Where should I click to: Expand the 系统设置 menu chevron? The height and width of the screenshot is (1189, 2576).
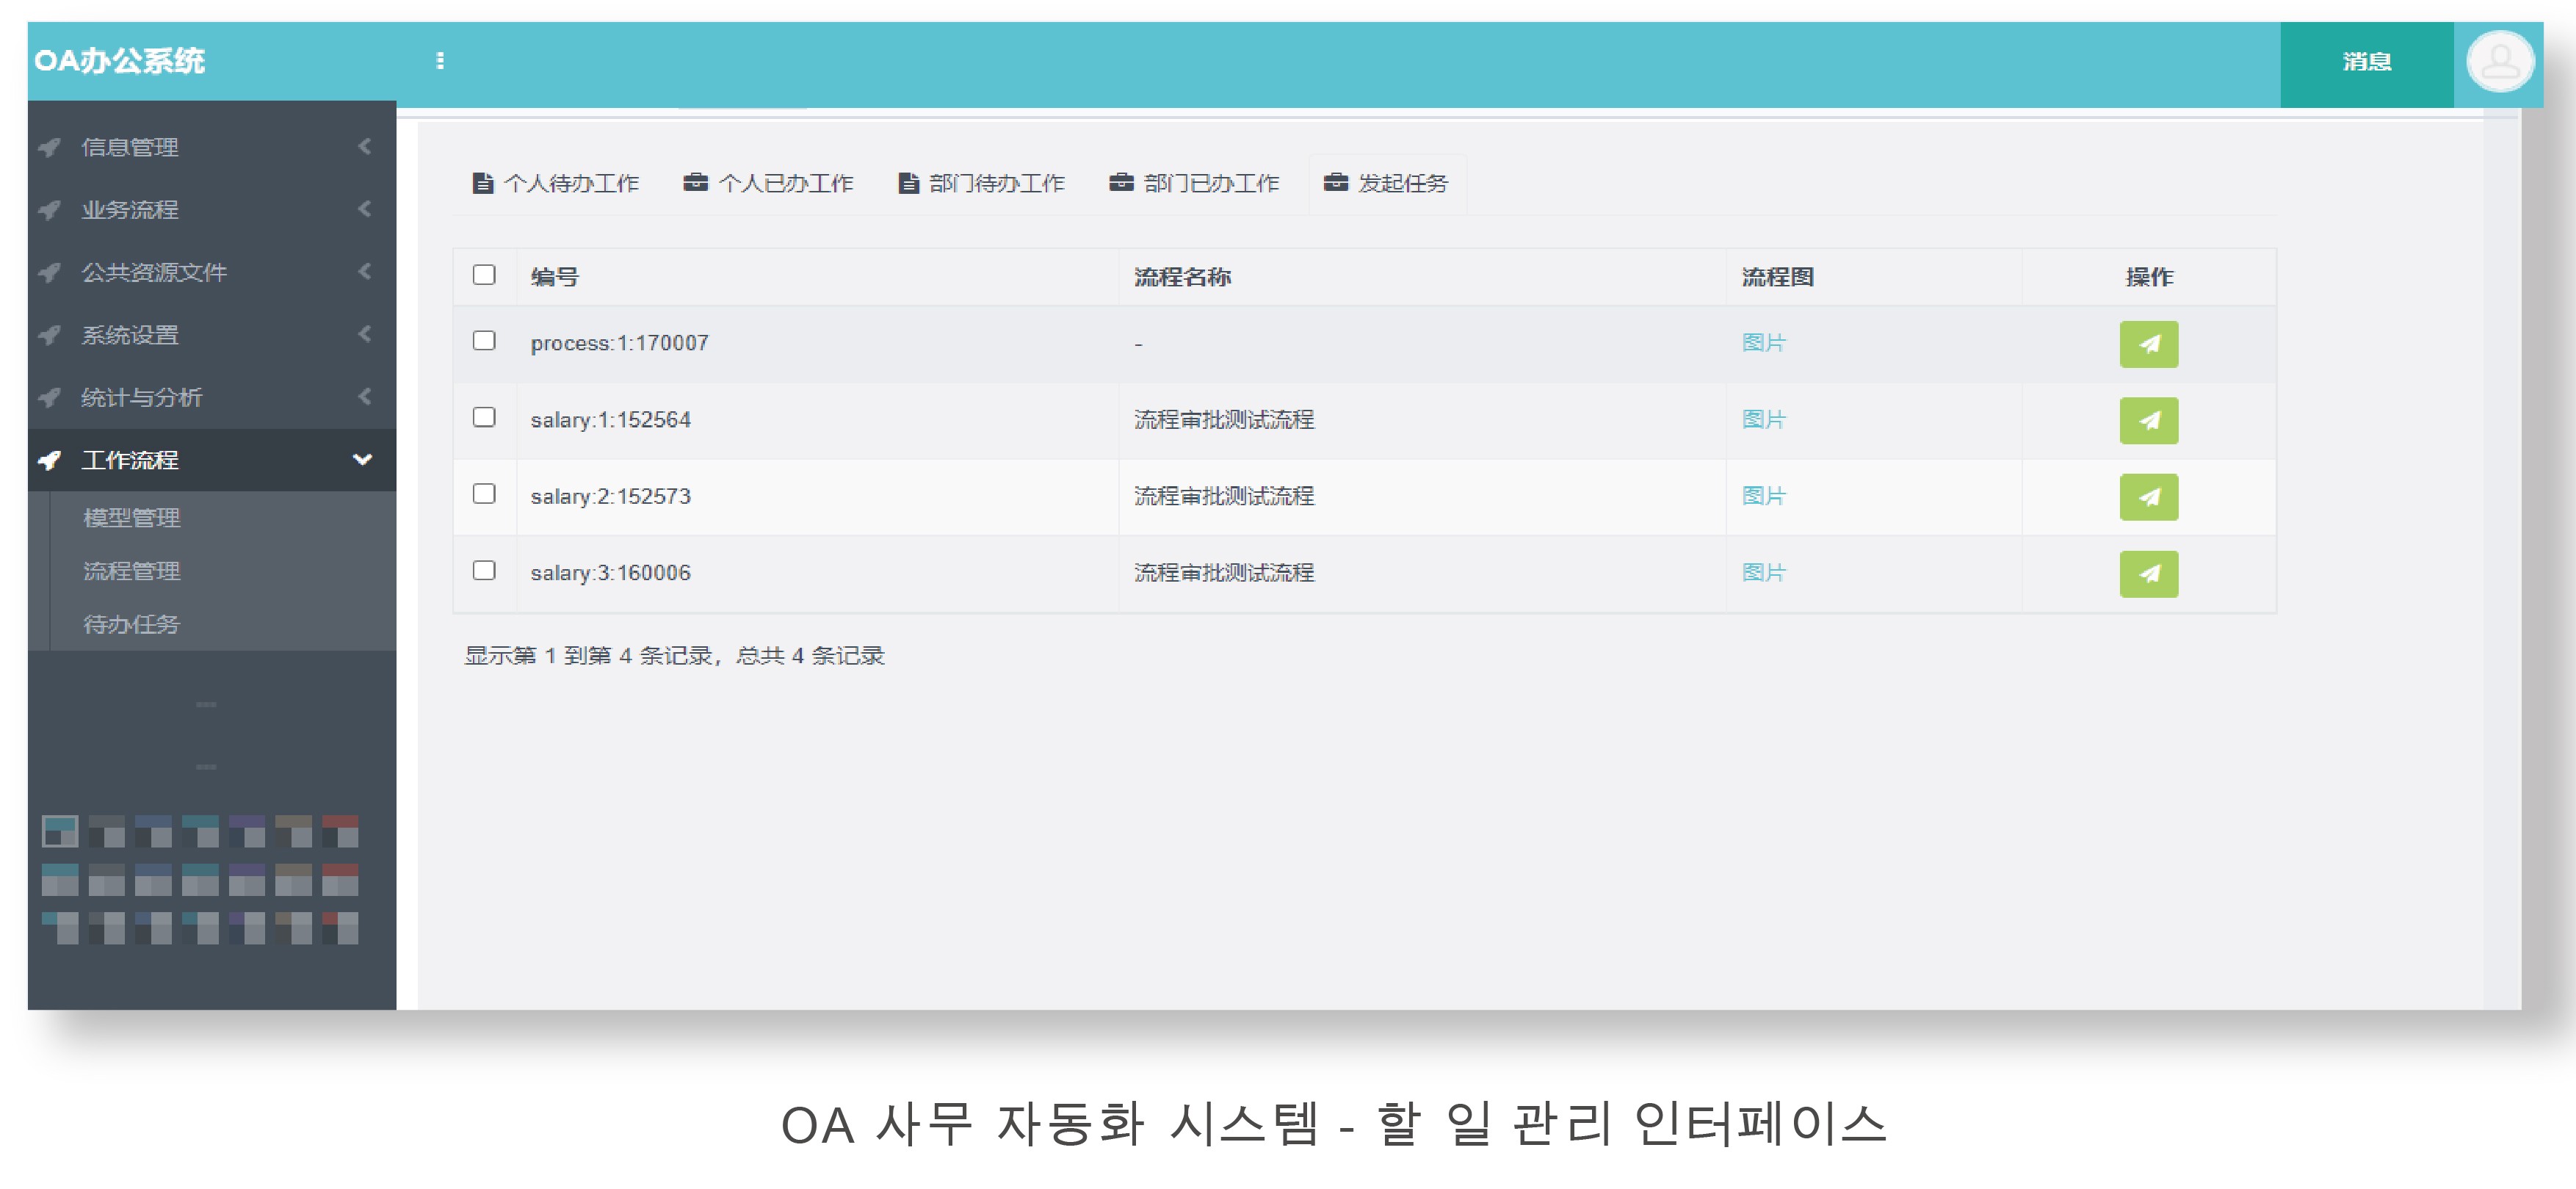(364, 334)
